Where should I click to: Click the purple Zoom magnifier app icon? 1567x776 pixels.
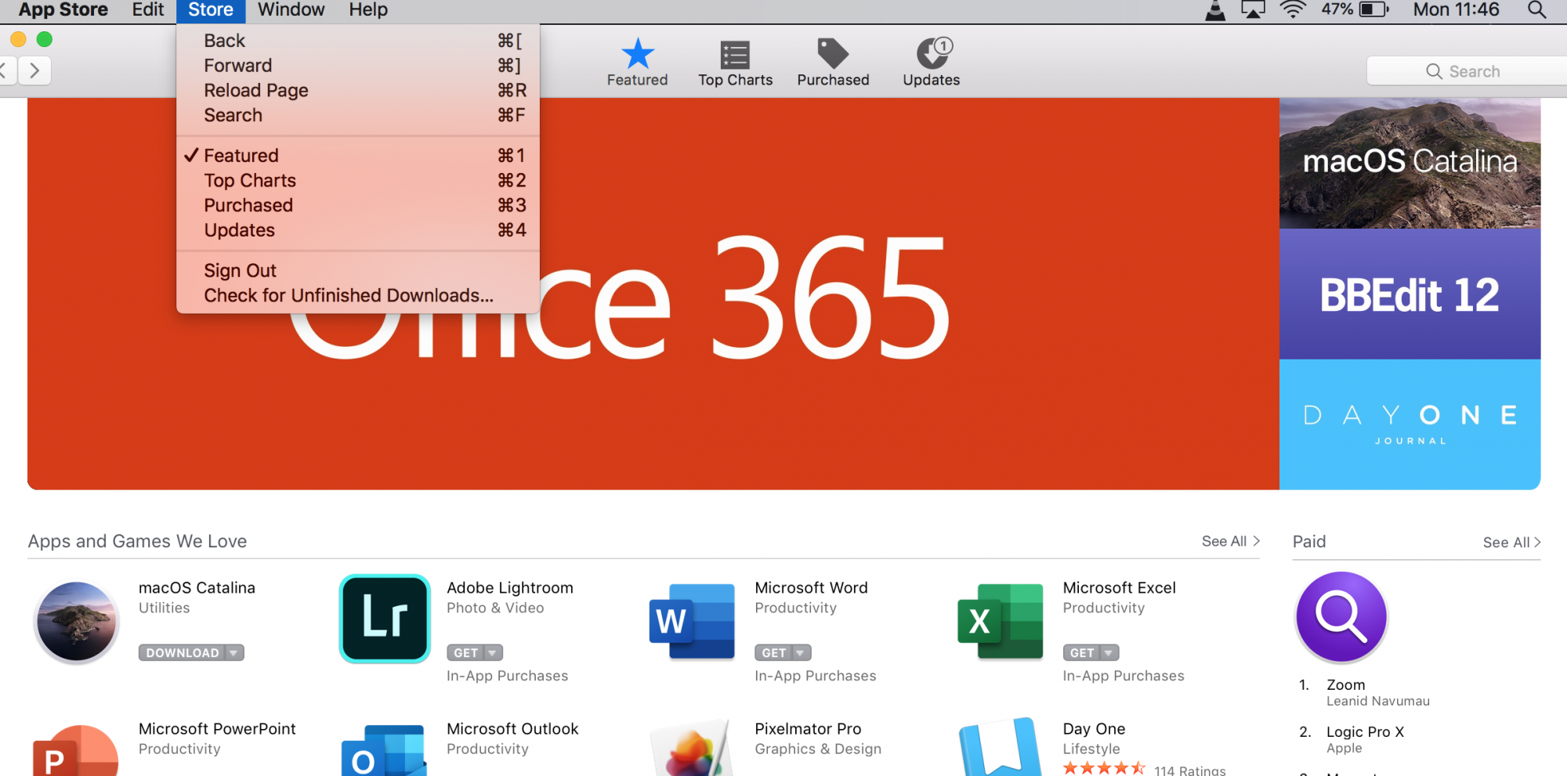[x=1341, y=617]
